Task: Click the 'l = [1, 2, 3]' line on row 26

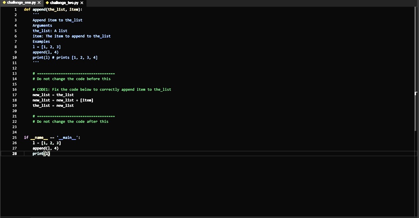Action: tap(47, 143)
